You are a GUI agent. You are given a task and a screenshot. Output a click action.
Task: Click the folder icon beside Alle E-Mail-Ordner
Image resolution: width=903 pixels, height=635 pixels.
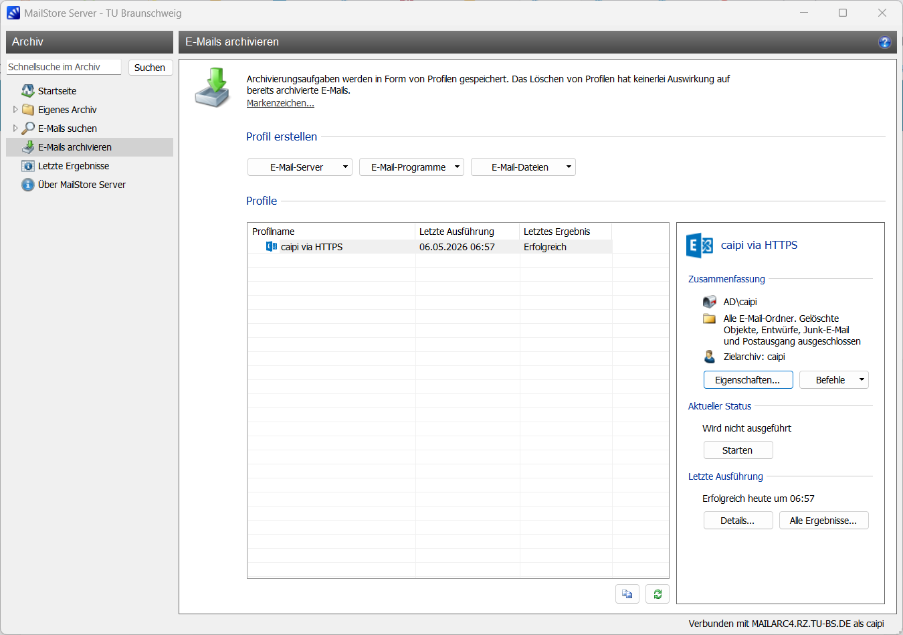coord(710,319)
